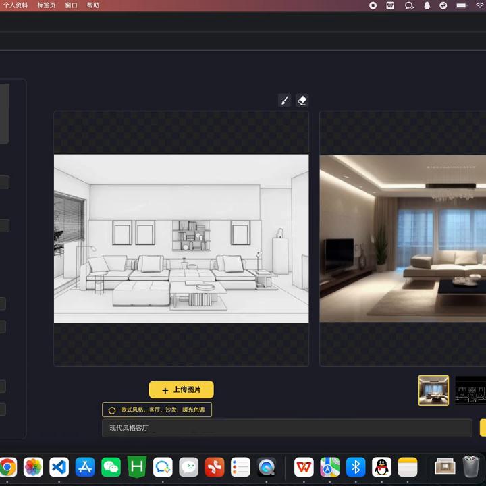Viewport: 486px width, 486px height.
Task: Launch WeChat from the dock
Action: tap(111, 466)
